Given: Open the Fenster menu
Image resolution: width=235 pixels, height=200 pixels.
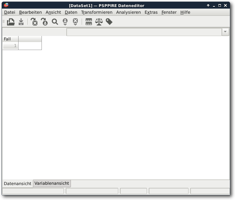Looking at the screenshot, I should (x=169, y=12).
